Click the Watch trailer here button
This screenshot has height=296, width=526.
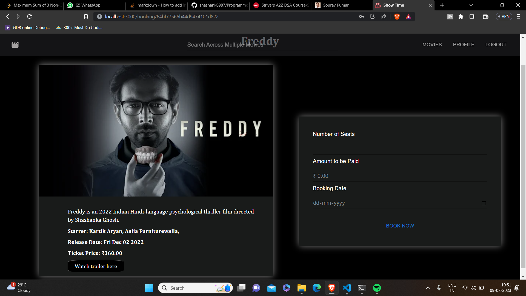tap(96, 266)
